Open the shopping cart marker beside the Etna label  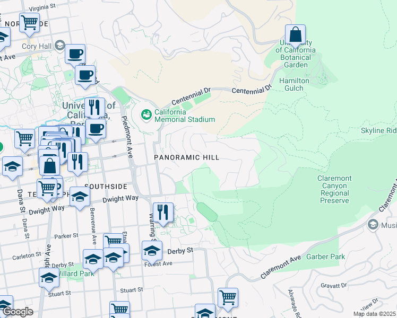coord(113,241)
